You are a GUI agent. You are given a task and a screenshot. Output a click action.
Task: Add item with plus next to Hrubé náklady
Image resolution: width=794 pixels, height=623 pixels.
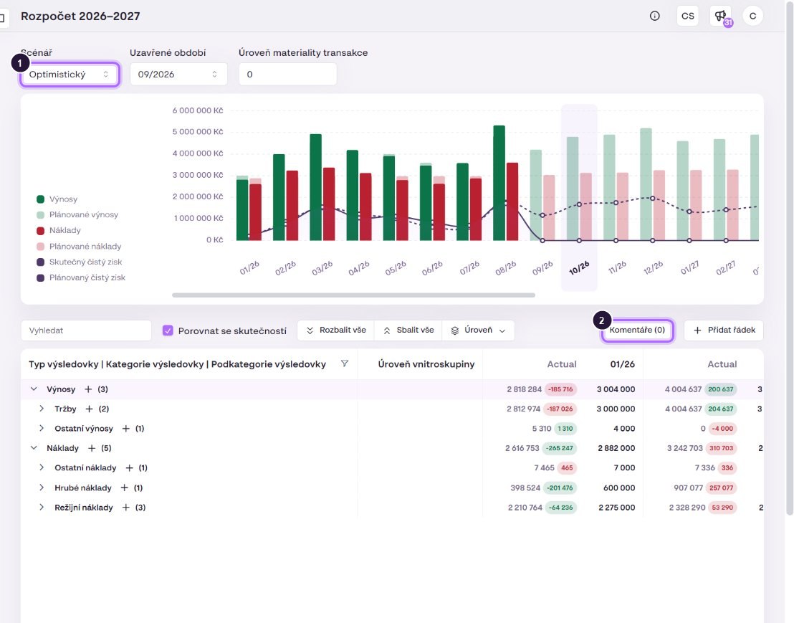tap(125, 488)
